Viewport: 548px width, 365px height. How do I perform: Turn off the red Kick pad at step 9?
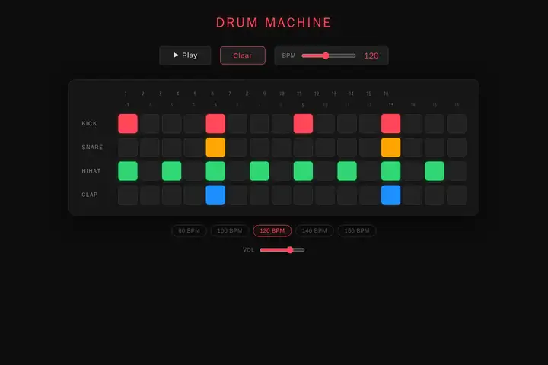click(x=303, y=124)
